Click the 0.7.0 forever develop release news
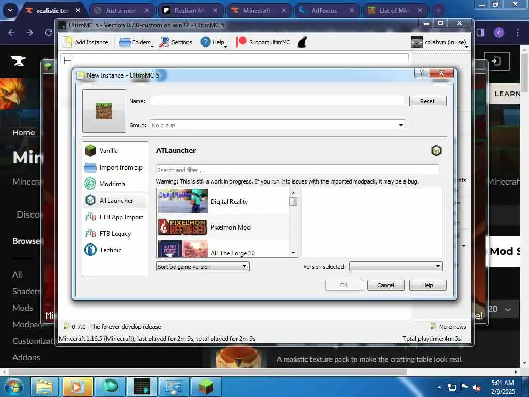This screenshot has width=529, height=397. [112, 327]
